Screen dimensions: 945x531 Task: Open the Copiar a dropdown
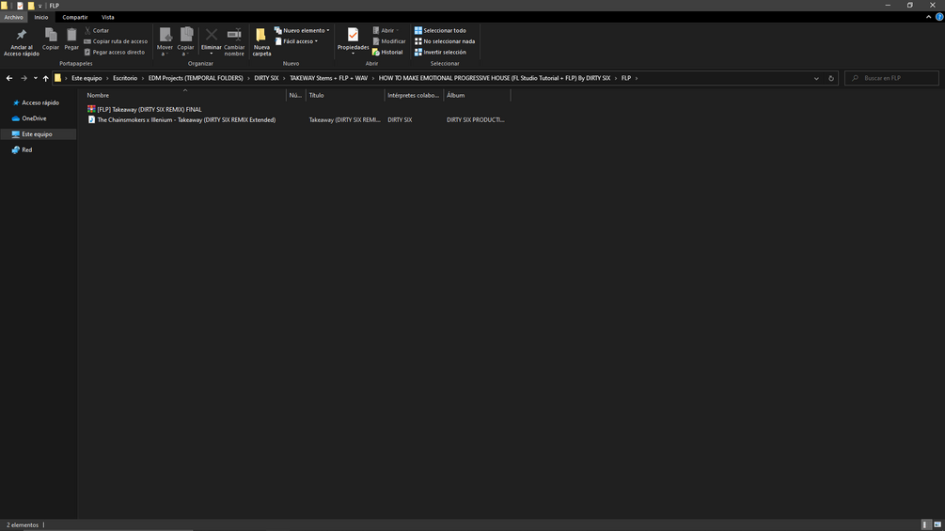[185, 42]
